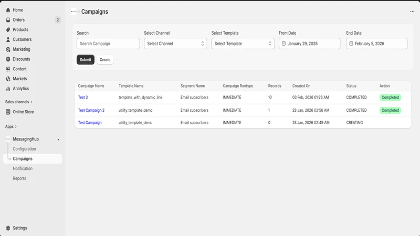This screenshot has height=236, width=420.
Task: Click the Orders count badge 2
Action: coord(58,20)
